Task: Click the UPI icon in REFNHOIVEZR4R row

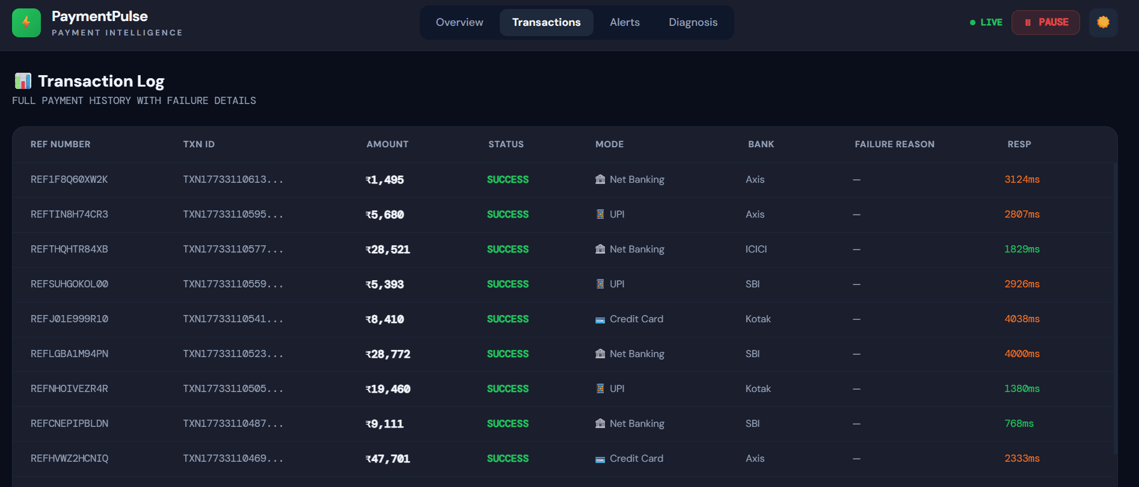Action: (x=600, y=388)
